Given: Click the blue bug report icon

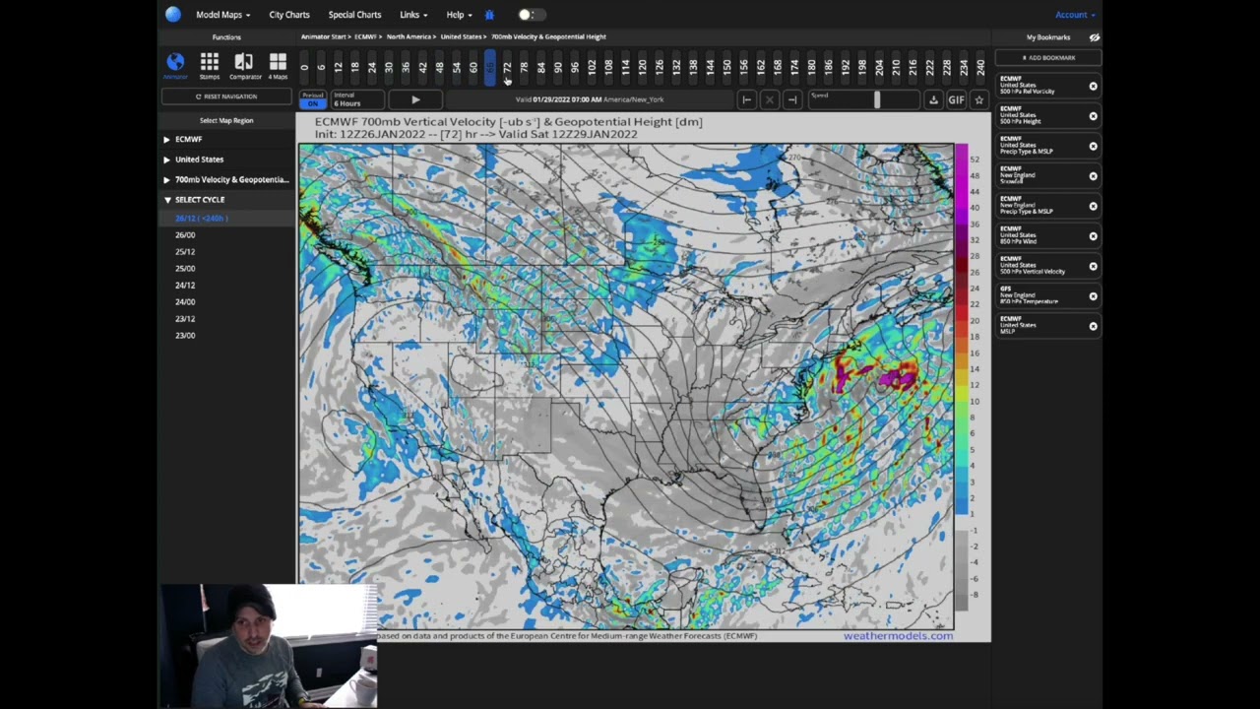Looking at the screenshot, I should pyautogui.click(x=489, y=15).
